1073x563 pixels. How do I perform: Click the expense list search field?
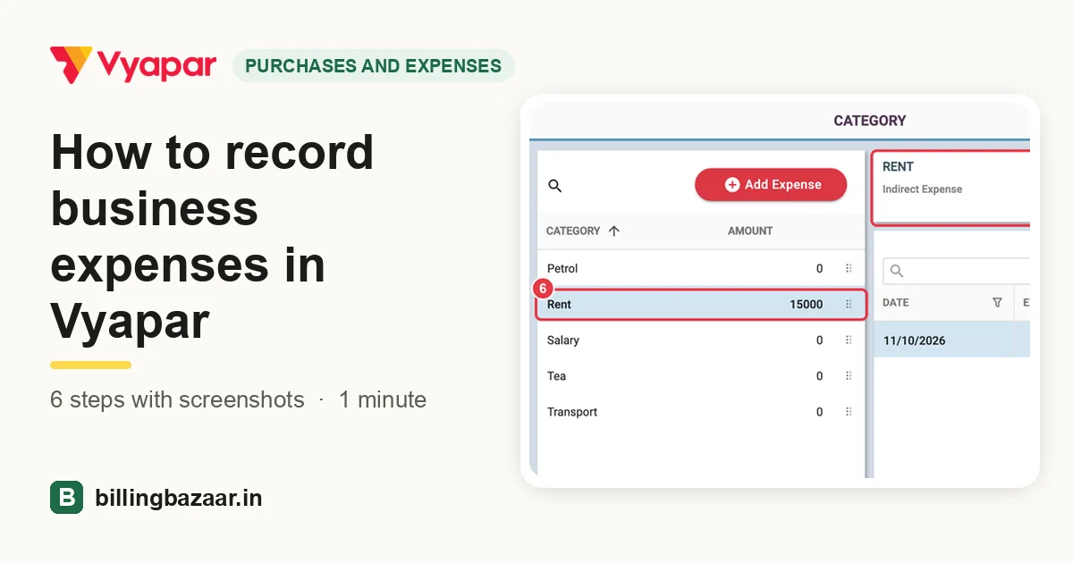pyautogui.click(x=956, y=271)
